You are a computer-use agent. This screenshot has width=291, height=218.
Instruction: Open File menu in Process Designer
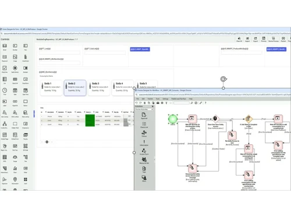(x=137, y=99)
